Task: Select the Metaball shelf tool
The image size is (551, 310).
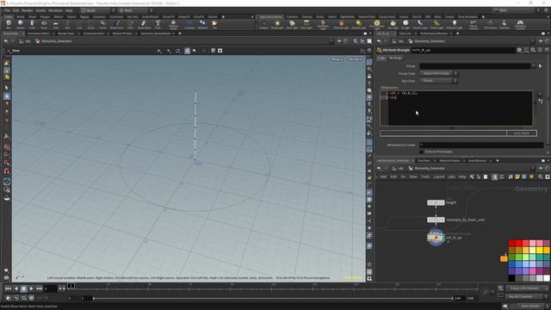Action: pyautogui.click(x=202, y=24)
